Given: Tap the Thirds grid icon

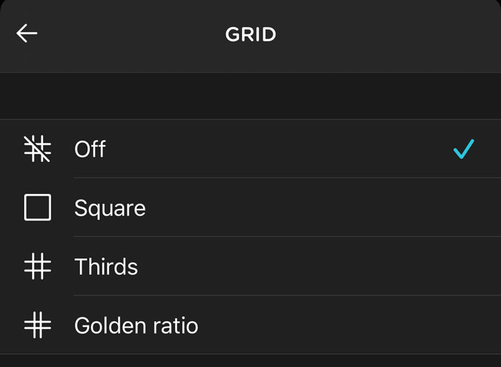Looking at the screenshot, I should click(37, 266).
